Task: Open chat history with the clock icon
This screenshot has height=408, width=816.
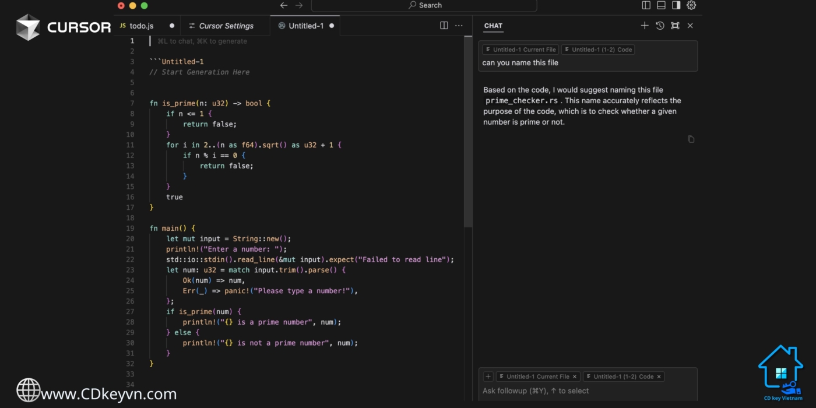Action: pyautogui.click(x=660, y=26)
